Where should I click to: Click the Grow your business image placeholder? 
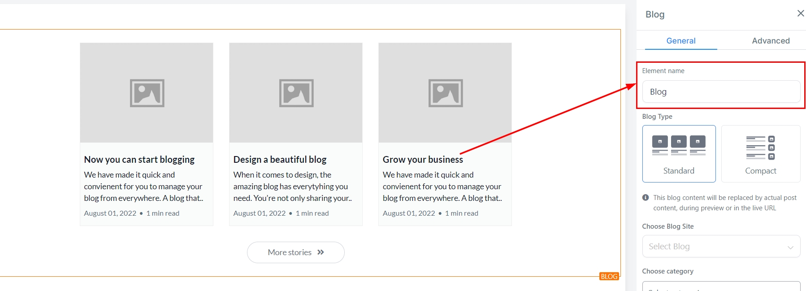click(x=445, y=93)
